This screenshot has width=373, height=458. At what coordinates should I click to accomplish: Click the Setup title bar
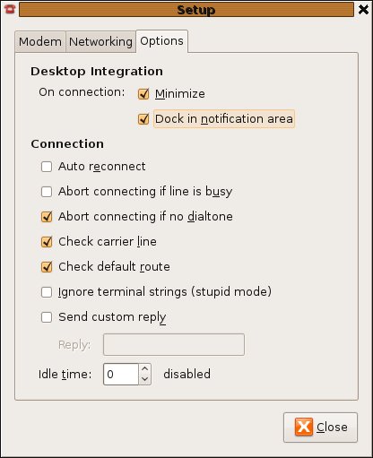tap(186, 10)
